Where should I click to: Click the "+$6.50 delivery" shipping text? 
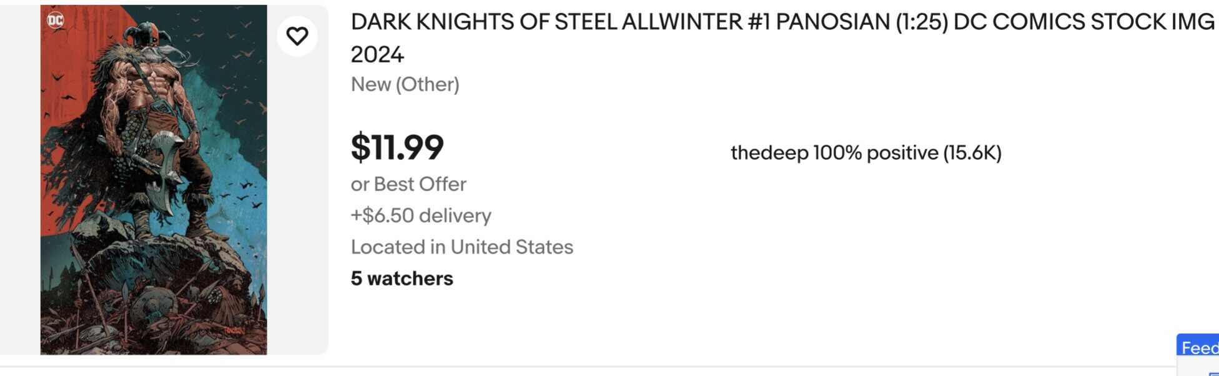(421, 215)
